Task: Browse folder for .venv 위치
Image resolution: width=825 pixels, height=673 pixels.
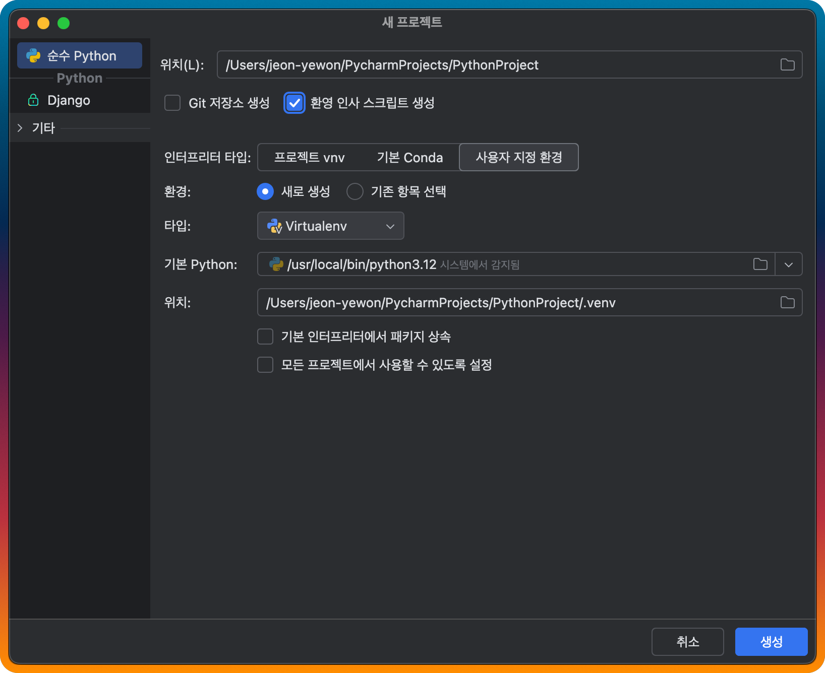Action: click(x=787, y=302)
